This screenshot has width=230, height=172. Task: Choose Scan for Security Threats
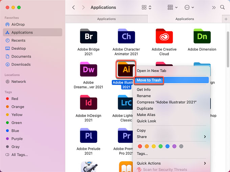[171, 169]
